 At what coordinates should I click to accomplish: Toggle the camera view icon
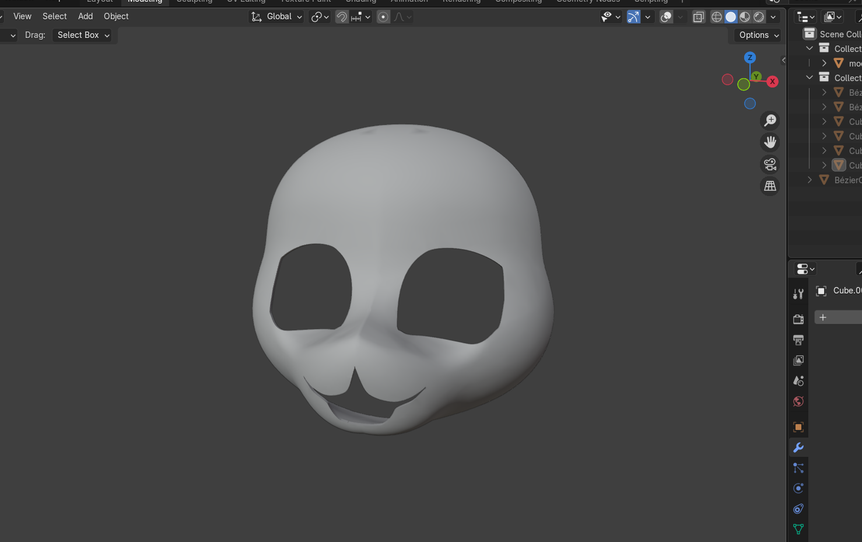point(770,165)
